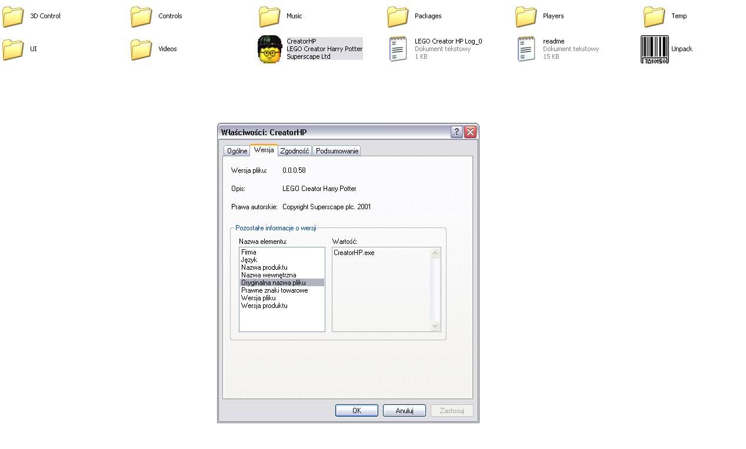This screenshot has height=449, width=746.
Task: Select the Videos folder icon
Action: tap(141, 49)
